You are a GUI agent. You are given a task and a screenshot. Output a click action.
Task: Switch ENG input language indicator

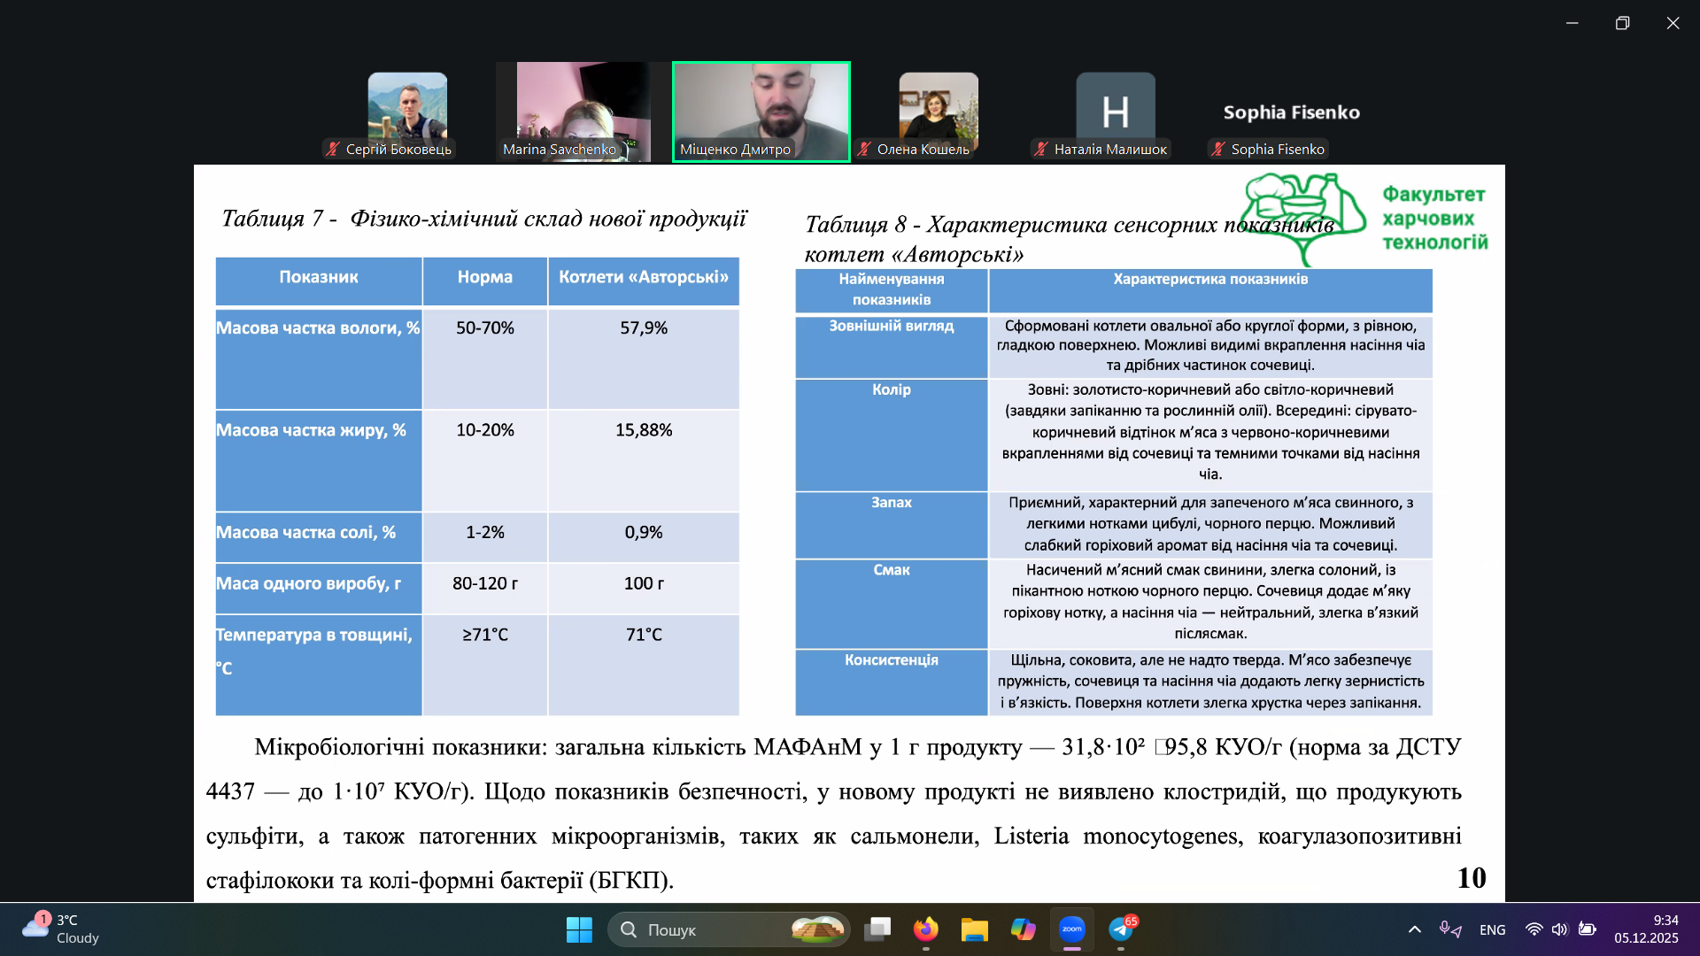coord(1492,929)
